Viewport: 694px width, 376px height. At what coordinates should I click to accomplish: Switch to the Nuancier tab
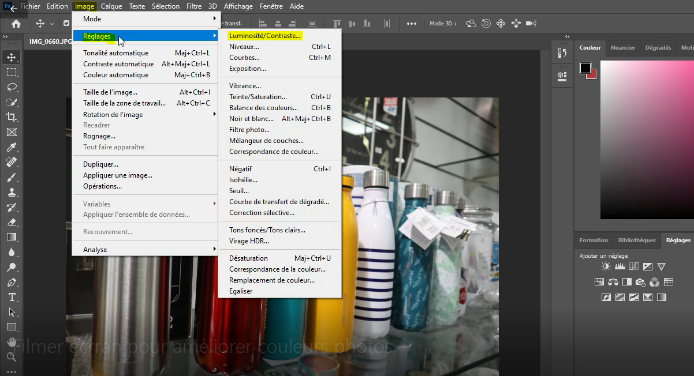623,48
